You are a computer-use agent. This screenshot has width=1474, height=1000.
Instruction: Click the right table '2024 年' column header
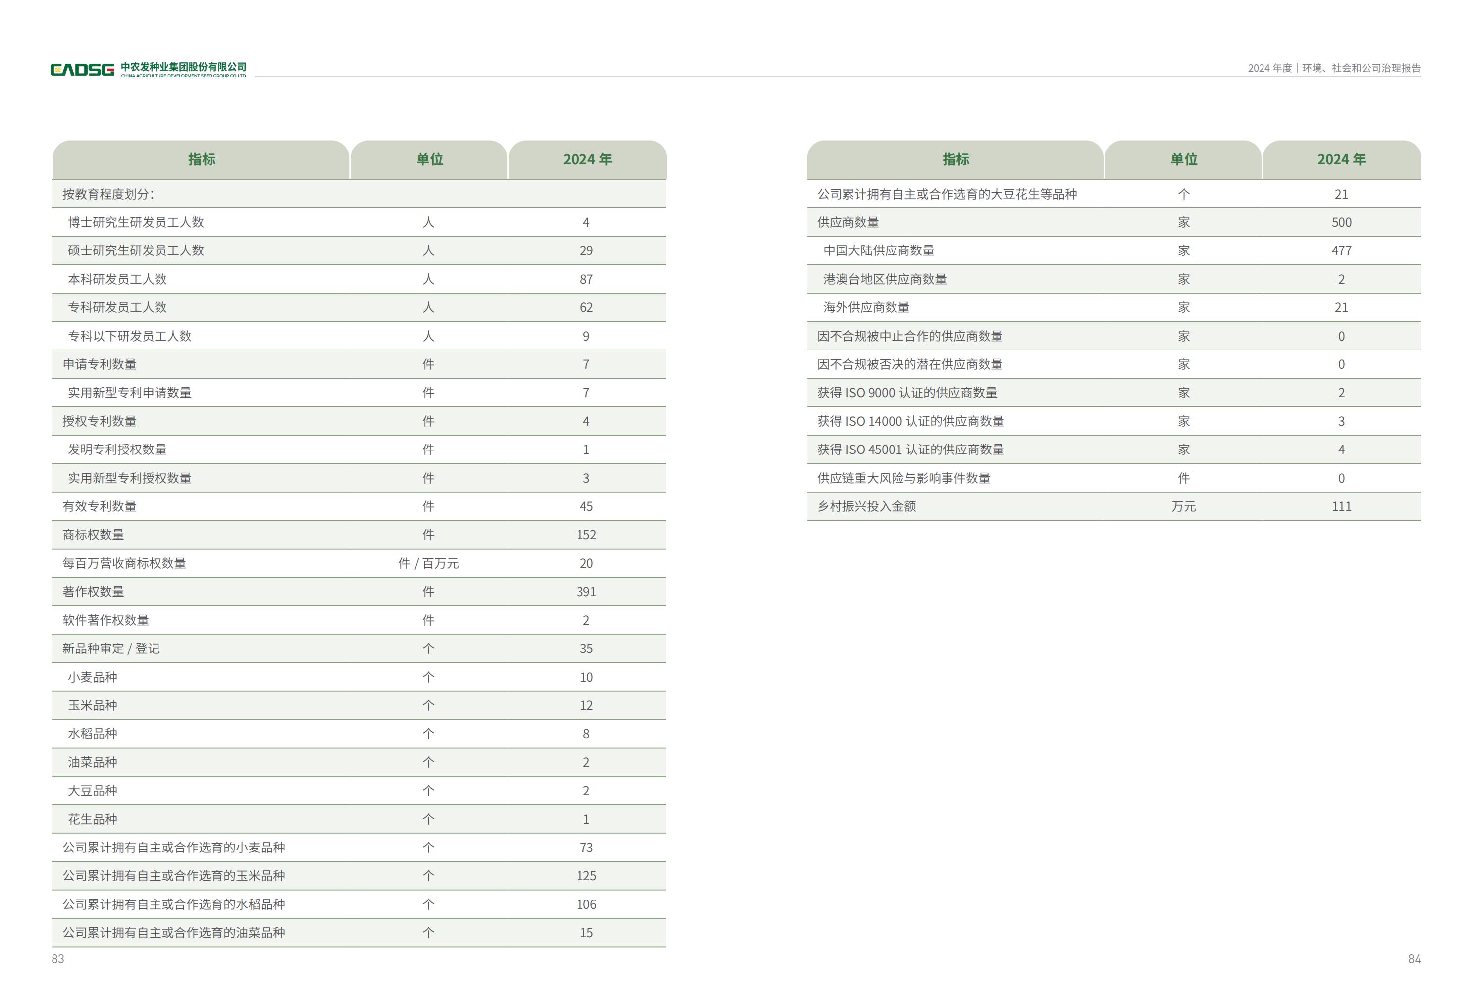[x=1341, y=159]
